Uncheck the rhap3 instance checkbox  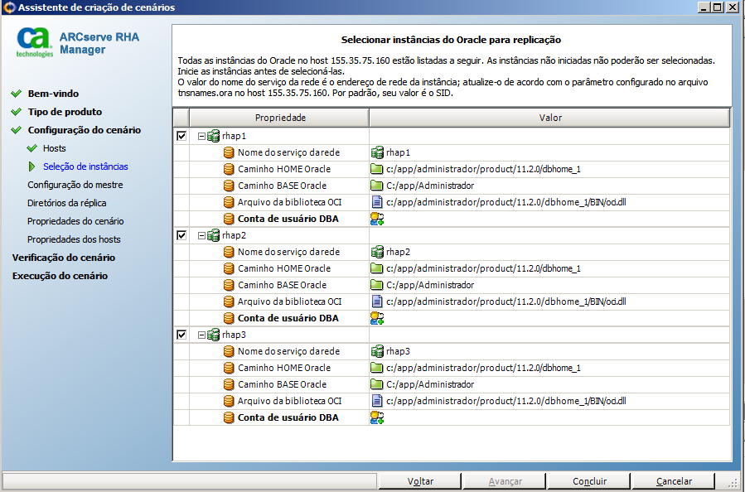(181, 335)
